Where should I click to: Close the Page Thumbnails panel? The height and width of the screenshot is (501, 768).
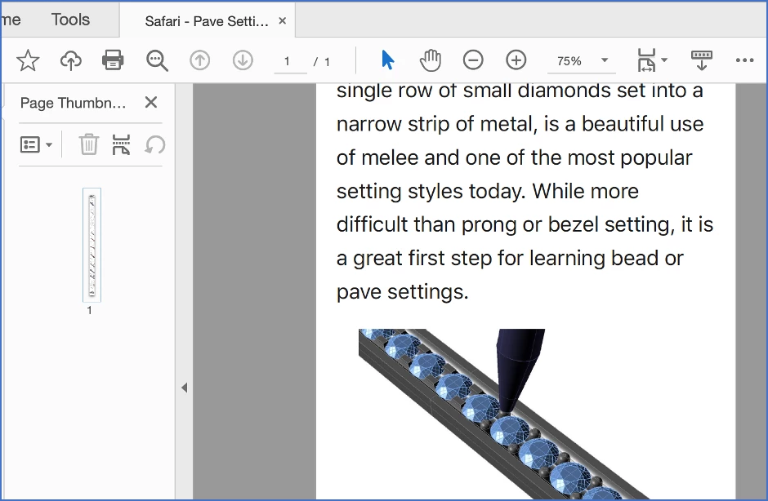click(151, 102)
